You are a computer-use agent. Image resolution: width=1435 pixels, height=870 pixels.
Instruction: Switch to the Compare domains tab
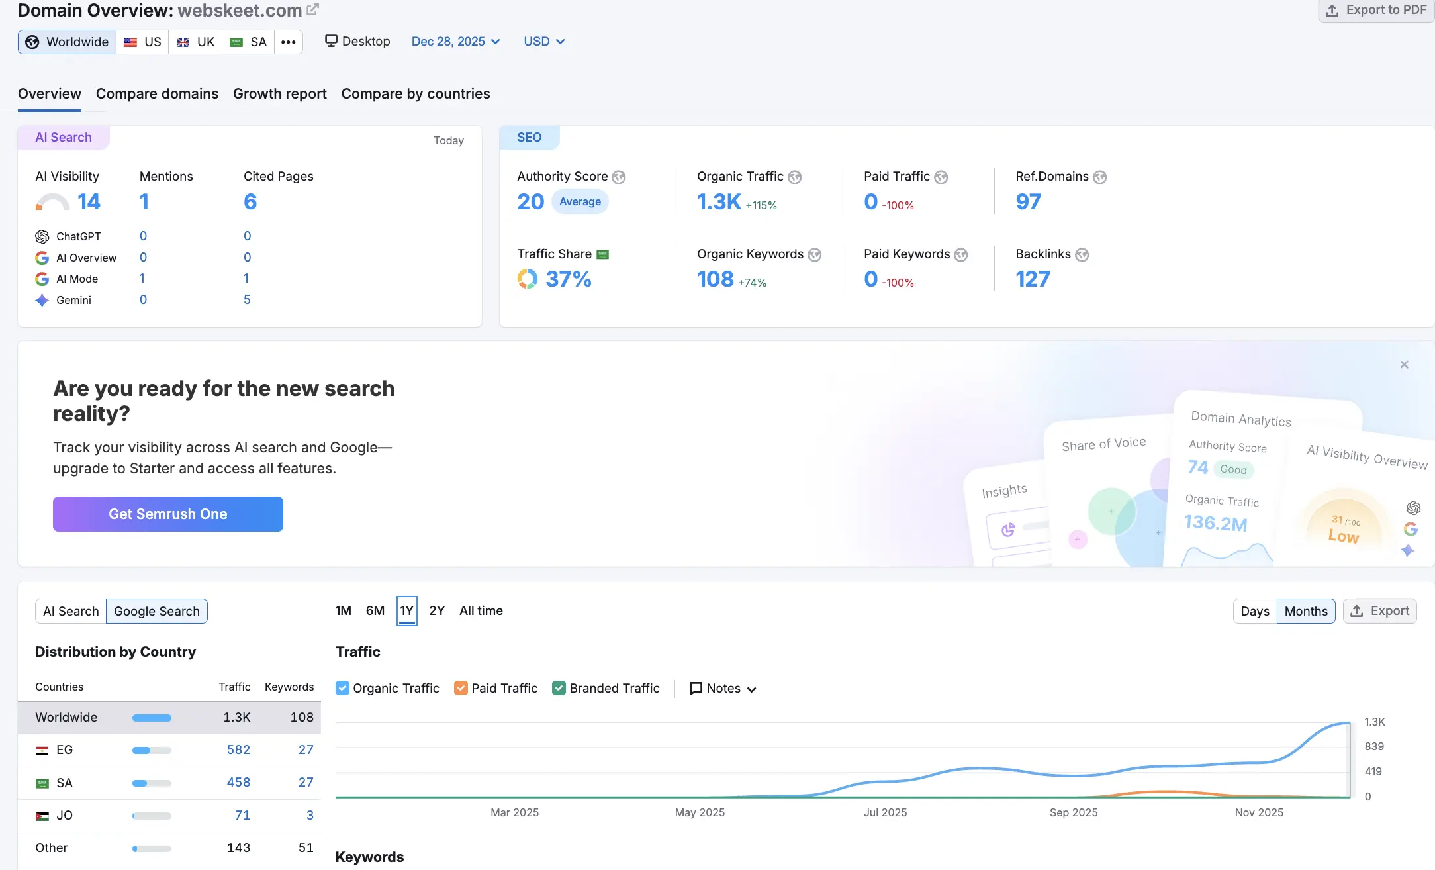157,94
